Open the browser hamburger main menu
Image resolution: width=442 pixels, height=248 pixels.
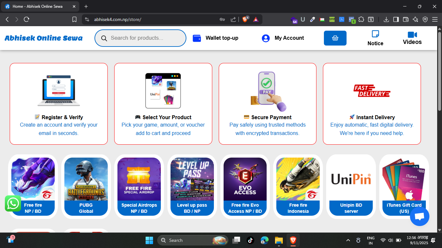pos(435,19)
